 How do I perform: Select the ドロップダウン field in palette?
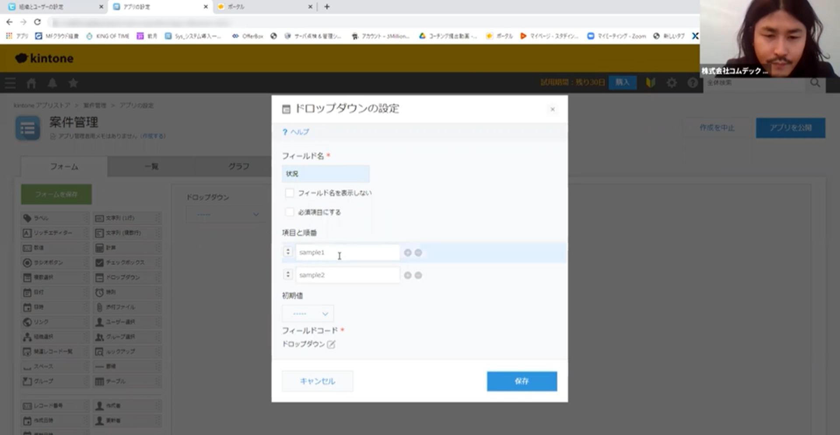click(x=127, y=277)
